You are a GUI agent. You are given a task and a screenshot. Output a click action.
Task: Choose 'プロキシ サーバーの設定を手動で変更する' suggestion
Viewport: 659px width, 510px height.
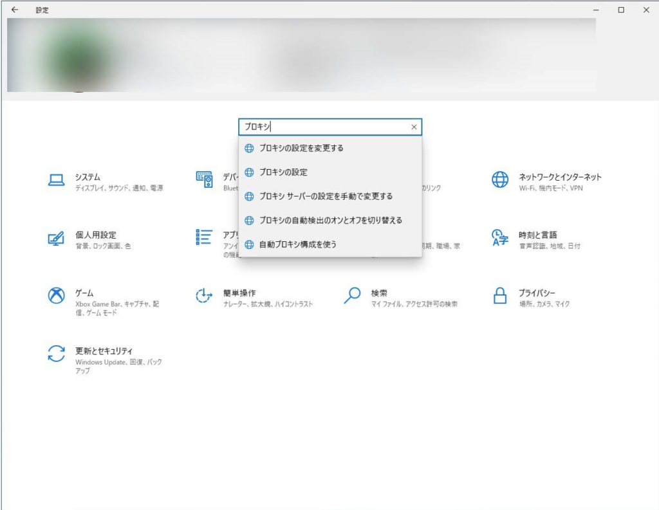[x=325, y=196]
